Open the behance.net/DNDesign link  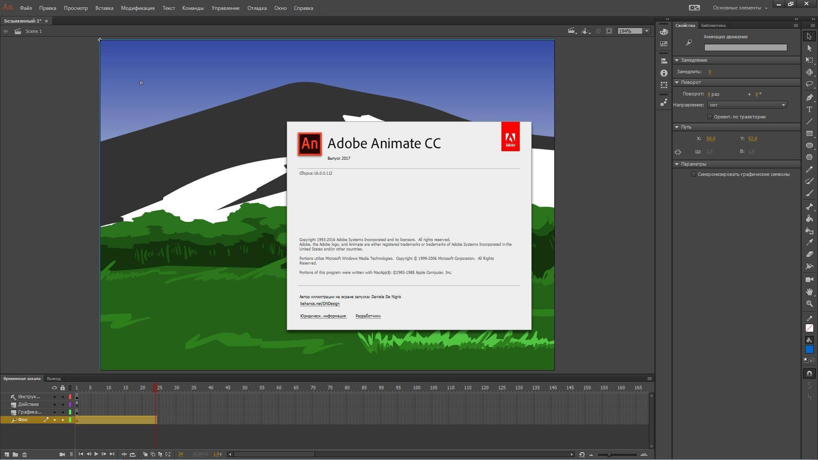tap(320, 304)
